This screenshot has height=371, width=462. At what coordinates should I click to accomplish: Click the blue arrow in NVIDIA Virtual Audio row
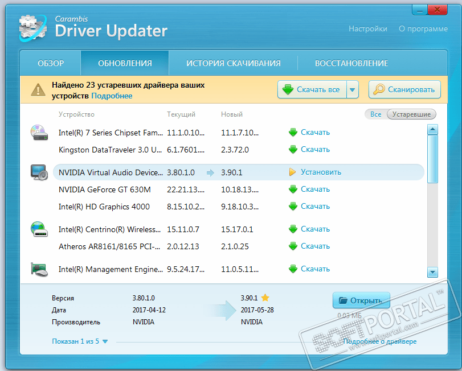click(210, 173)
